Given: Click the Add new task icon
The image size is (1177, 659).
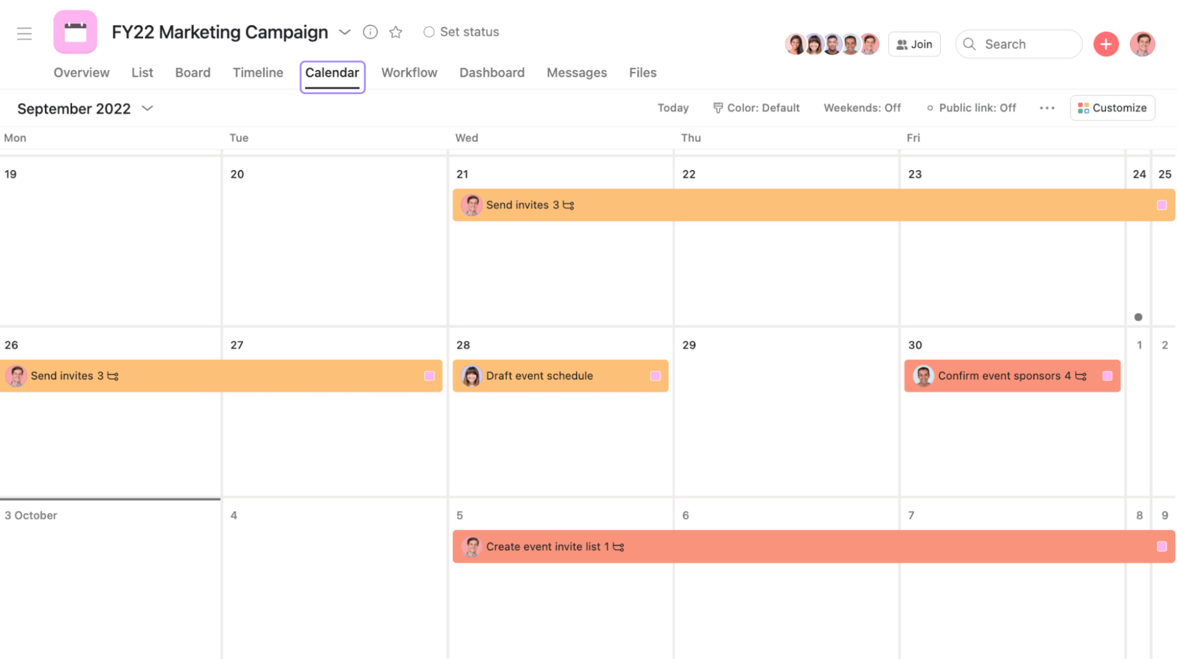Looking at the screenshot, I should [x=1106, y=44].
